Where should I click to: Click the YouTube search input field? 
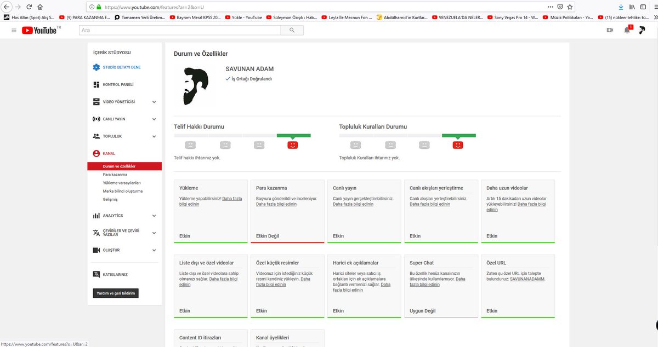[x=180, y=31]
